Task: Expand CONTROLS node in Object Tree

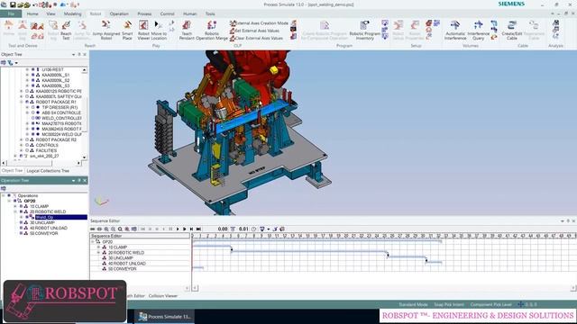Action: pos(22,145)
